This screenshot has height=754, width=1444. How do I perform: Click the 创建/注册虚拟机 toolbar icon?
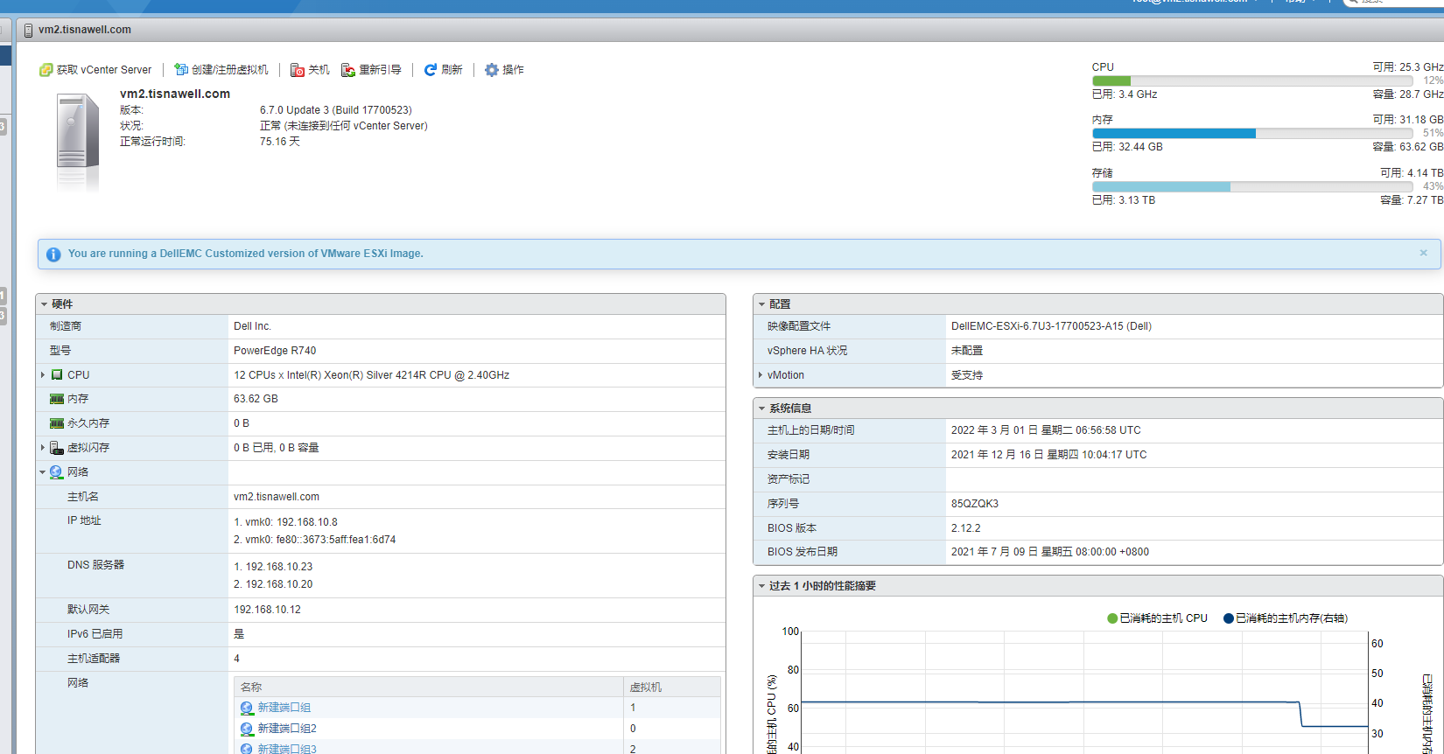pos(181,70)
